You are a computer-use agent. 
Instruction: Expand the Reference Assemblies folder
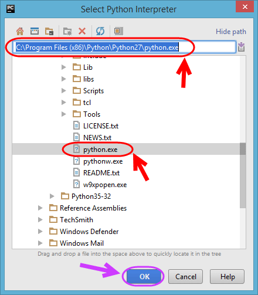click(x=40, y=208)
